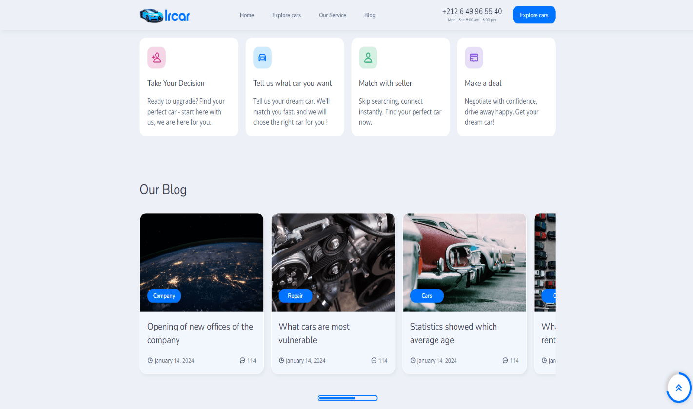Click the green person icon in Match with seller
The height and width of the screenshot is (409, 693).
pyautogui.click(x=368, y=58)
